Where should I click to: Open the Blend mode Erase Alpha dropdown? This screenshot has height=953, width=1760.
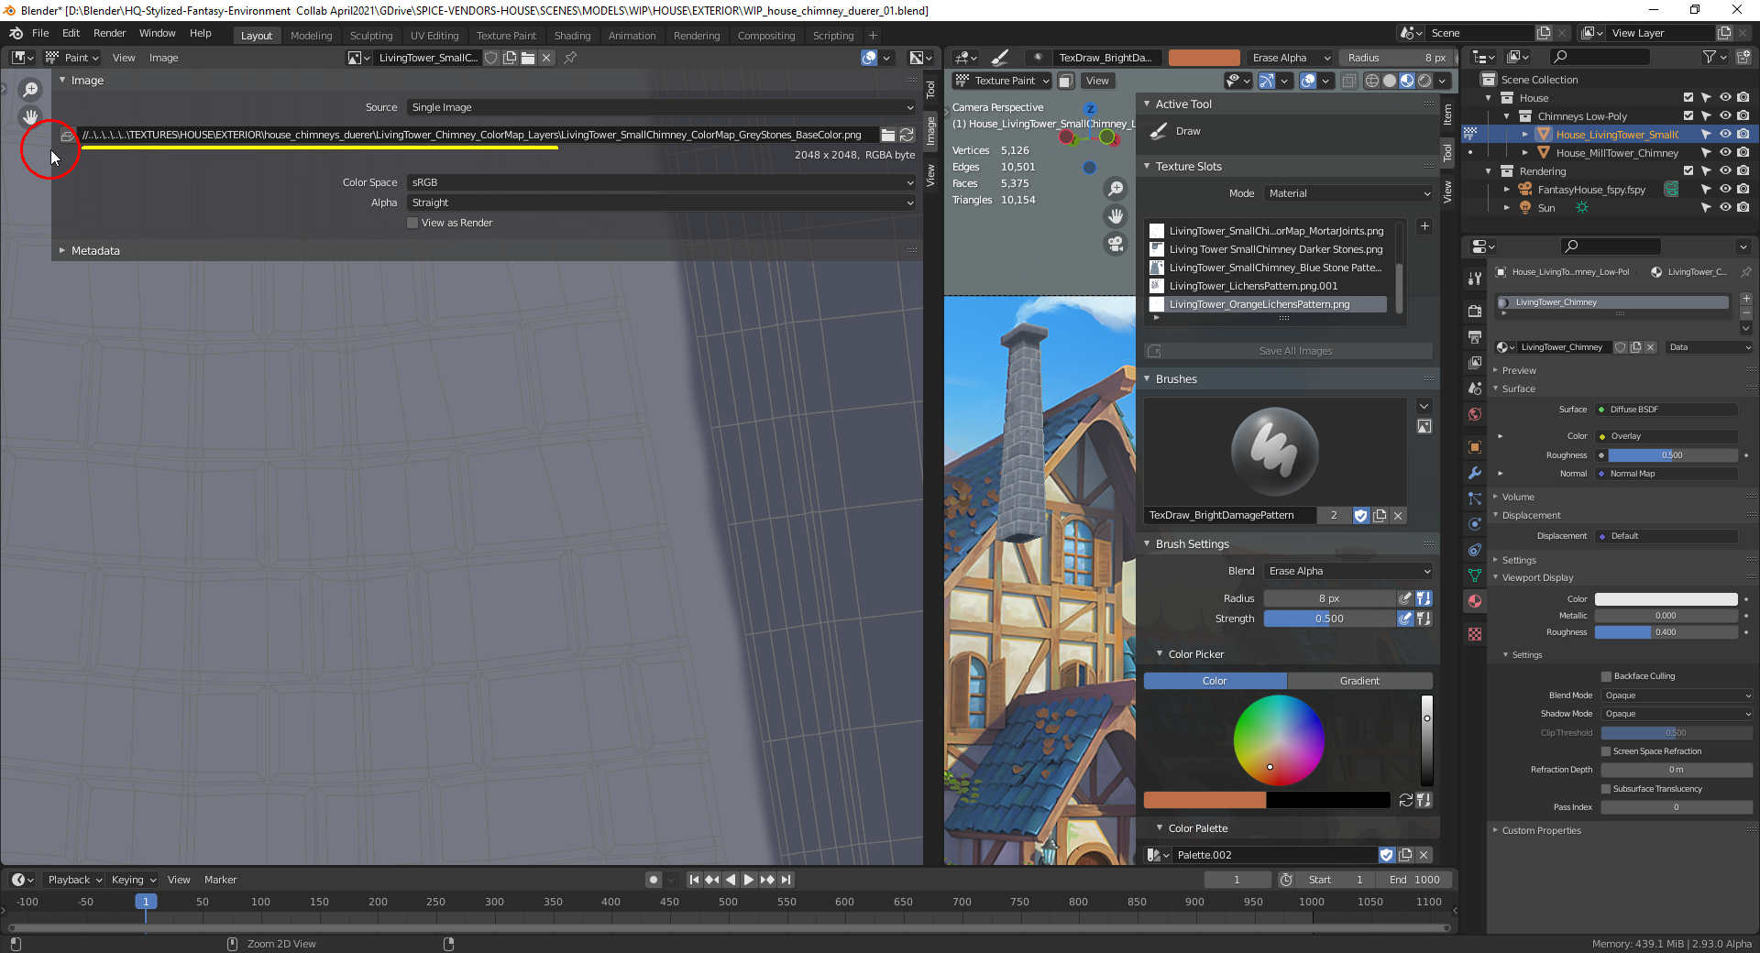pos(1347,571)
